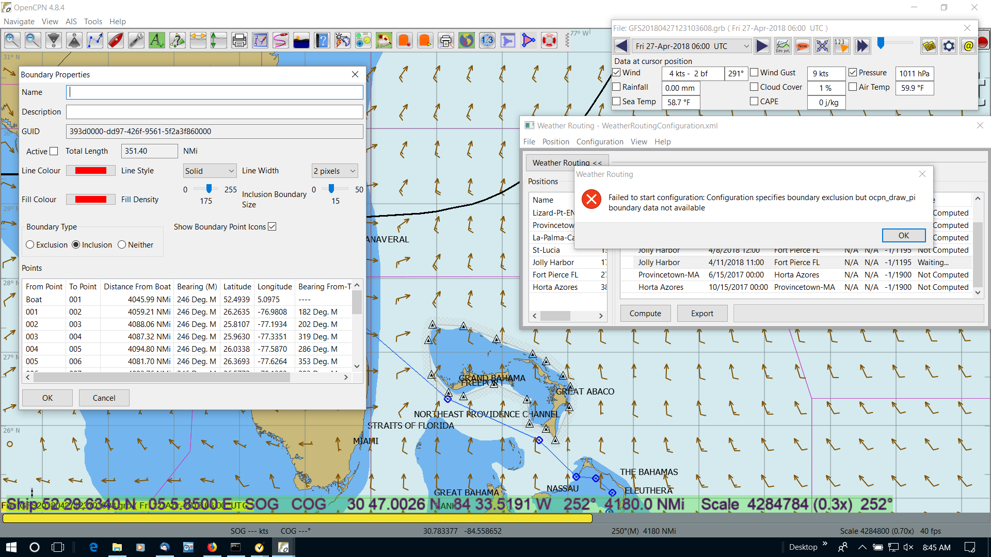Enable the Cloud Cover checkbox

tap(754, 87)
